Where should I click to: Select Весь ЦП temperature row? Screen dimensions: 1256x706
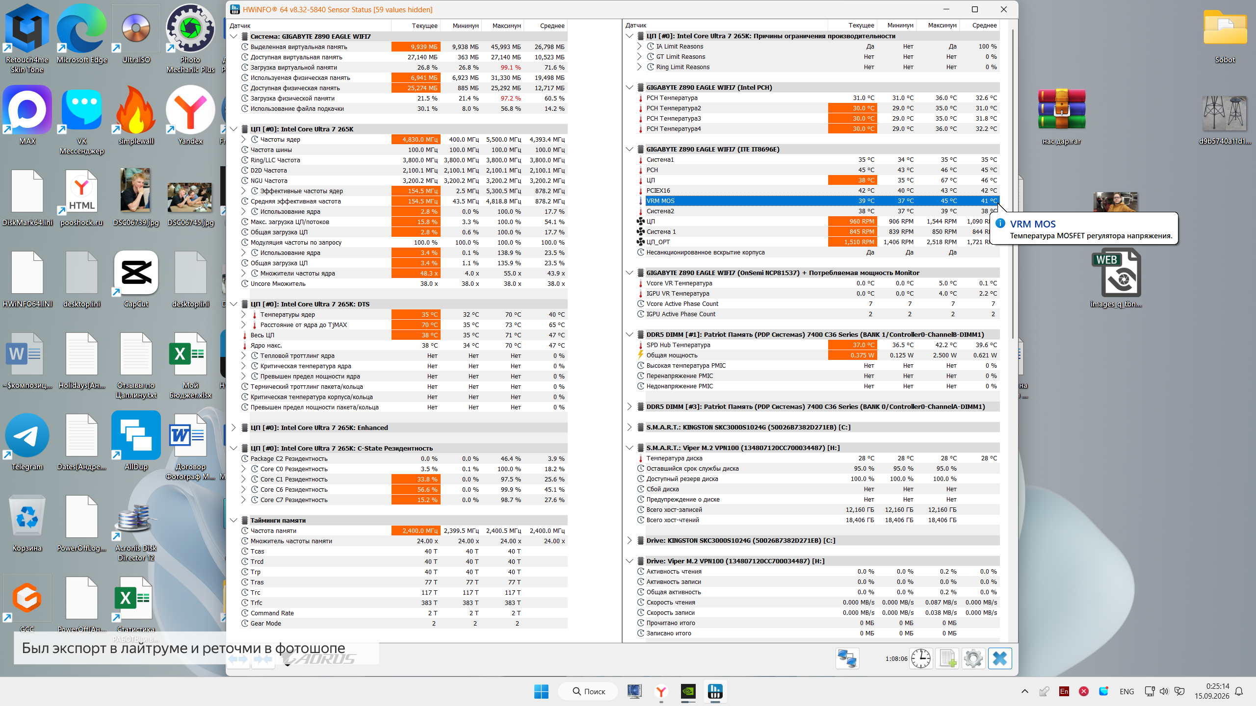(x=404, y=335)
